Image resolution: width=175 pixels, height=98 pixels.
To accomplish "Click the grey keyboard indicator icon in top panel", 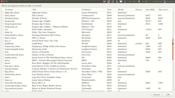I will pos(113,1).
